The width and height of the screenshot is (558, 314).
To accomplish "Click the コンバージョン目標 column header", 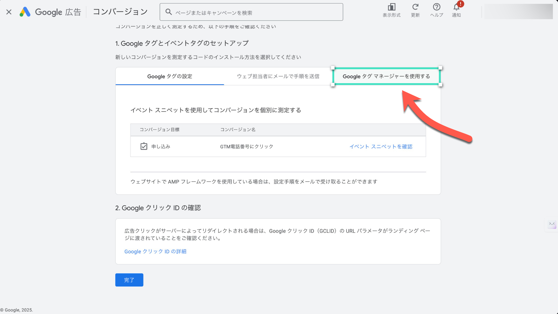I will (159, 130).
